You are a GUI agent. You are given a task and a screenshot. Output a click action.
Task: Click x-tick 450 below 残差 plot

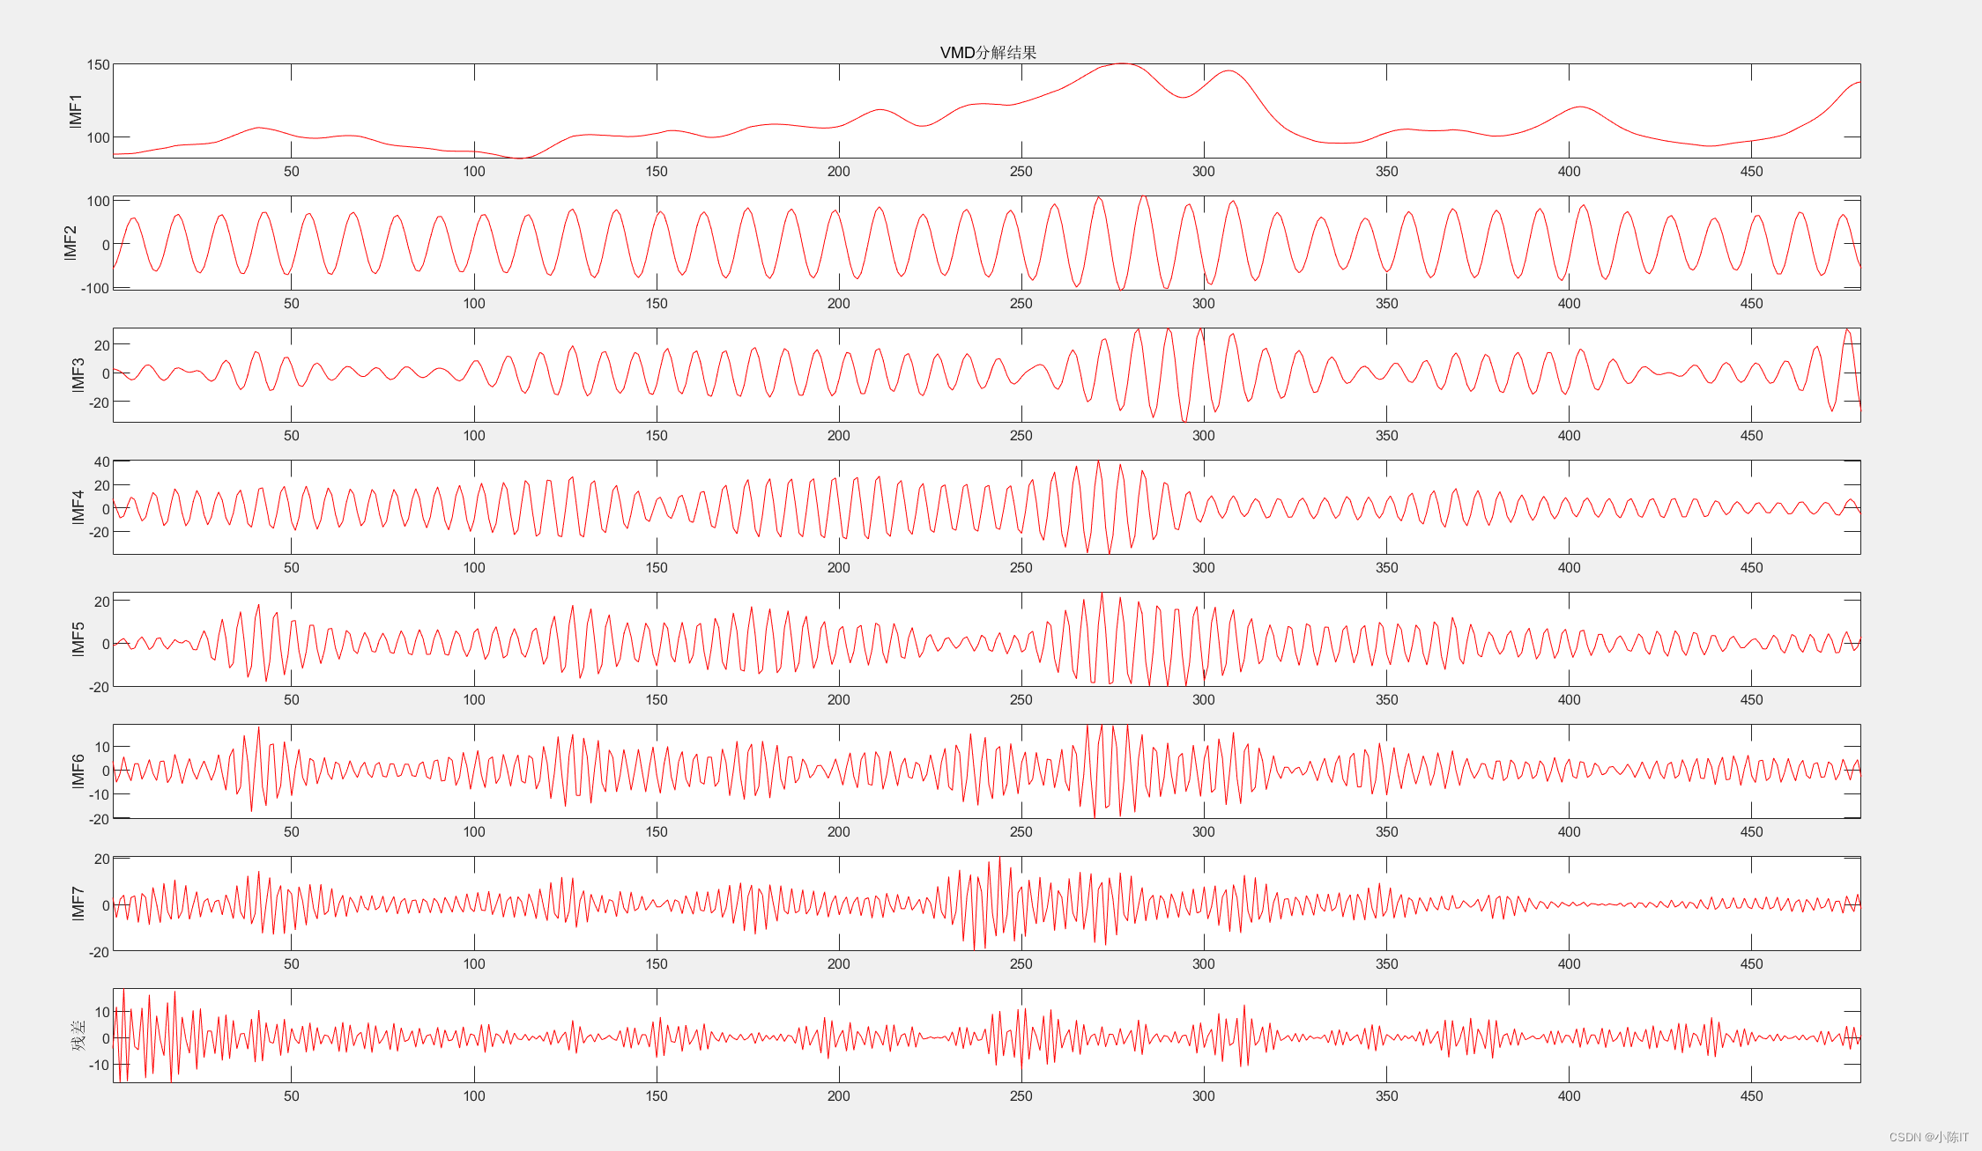(x=1752, y=1096)
